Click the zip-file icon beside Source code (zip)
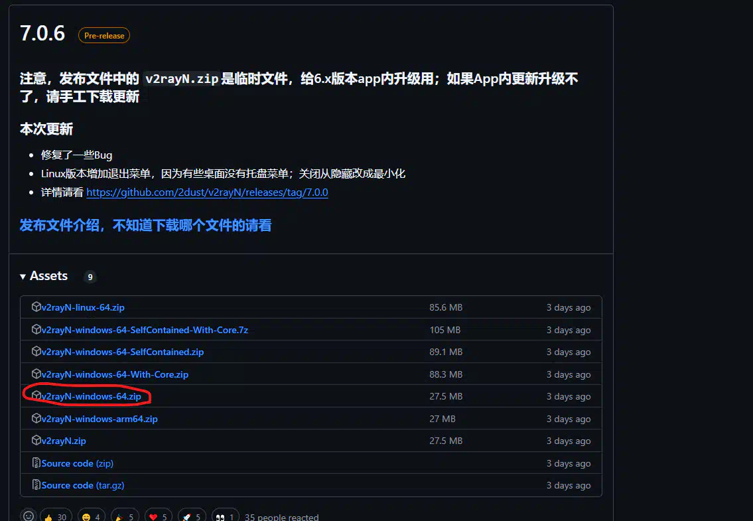 pos(36,463)
